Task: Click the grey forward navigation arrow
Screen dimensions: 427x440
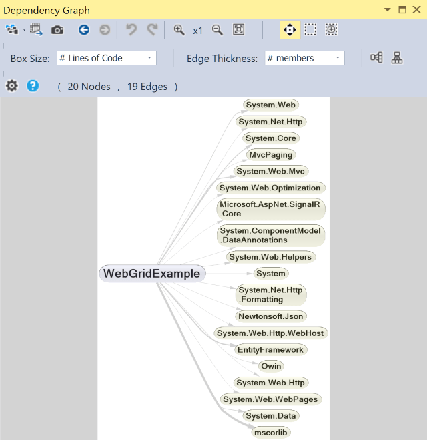Action: (105, 30)
